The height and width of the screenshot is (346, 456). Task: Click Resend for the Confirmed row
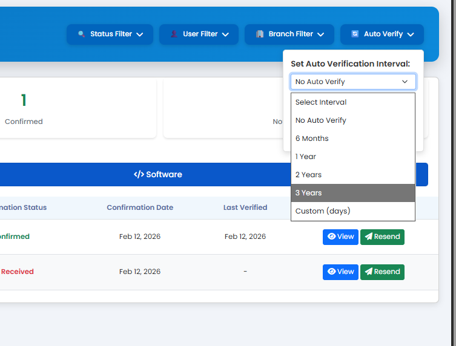pos(383,237)
